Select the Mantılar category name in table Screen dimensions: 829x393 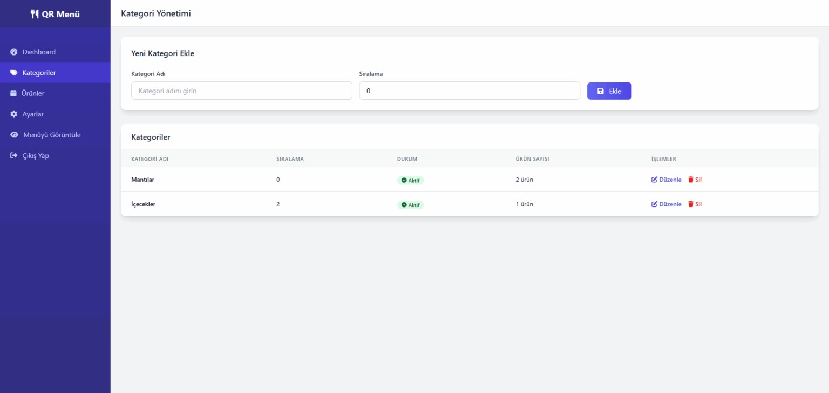tap(143, 180)
